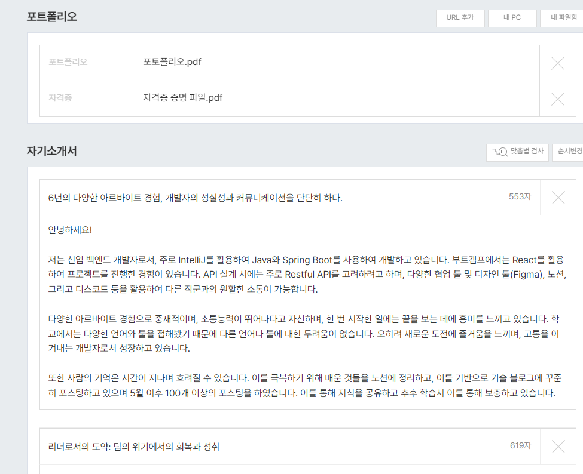Select the 포트폴리오 type label cell
Image resolution: width=583 pixels, height=474 pixels.
click(68, 62)
